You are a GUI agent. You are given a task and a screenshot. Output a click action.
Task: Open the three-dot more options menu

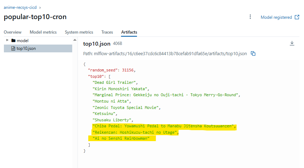(x=250, y=17)
